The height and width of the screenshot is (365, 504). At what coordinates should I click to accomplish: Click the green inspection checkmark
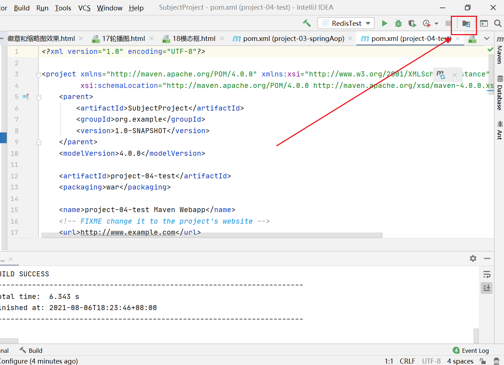(x=490, y=50)
